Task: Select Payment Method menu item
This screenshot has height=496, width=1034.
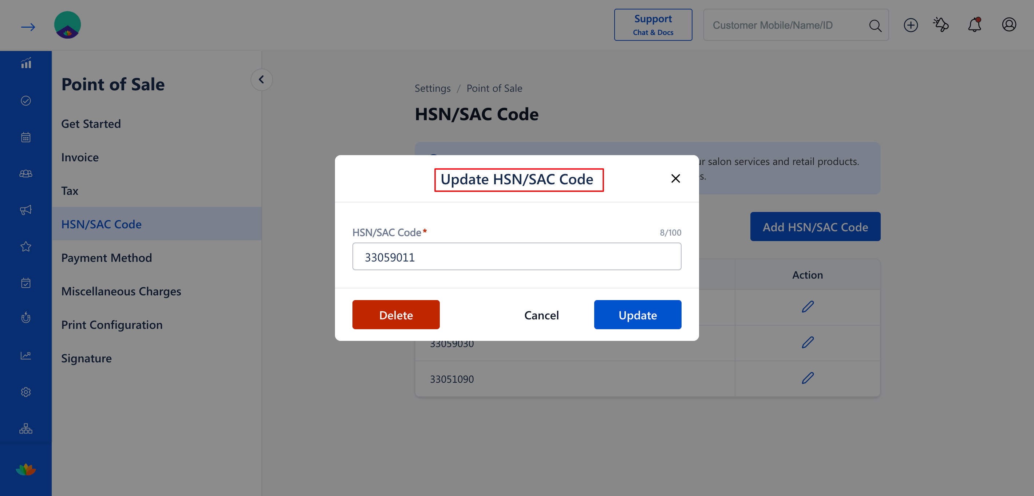Action: pyautogui.click(x=106, y=257)
